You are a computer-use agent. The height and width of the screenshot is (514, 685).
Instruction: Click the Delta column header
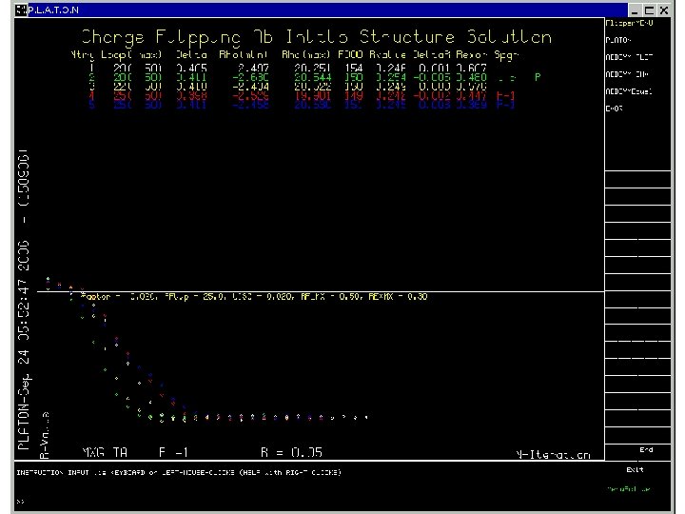(191, 54)
